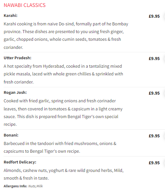This screenshot has height=190, width=165.
Task: Click the almonds and cashew nuts description
Action: point(63,174)
